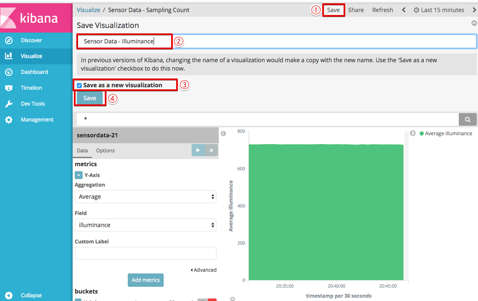Toggle the legend arrow icon
Screen dimensions: 478x301
[413, 133]
